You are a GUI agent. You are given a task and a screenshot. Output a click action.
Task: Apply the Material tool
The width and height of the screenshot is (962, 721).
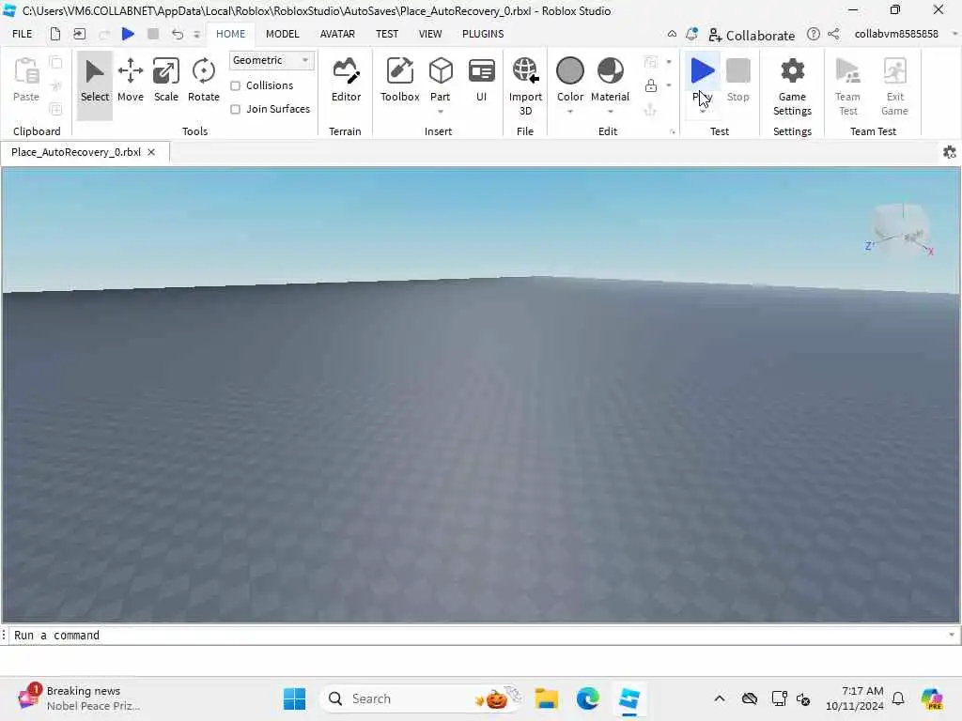(610, 79)
